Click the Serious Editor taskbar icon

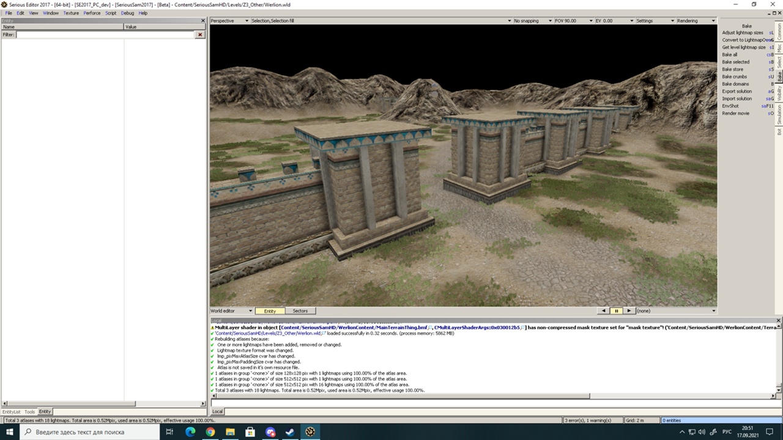coord(311,432)
